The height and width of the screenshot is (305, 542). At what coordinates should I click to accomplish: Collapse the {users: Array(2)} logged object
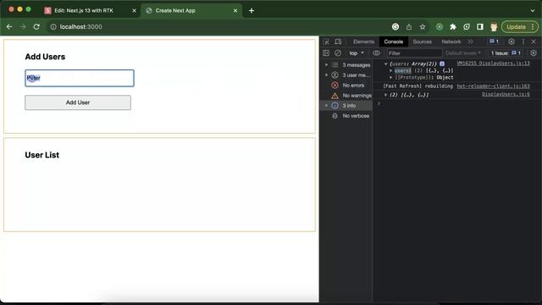tap(385, 64)
